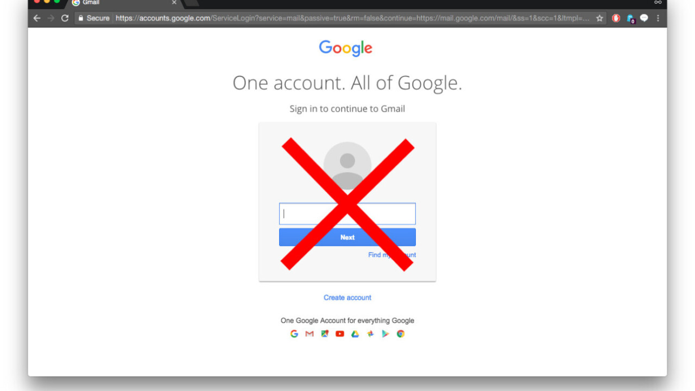695x391 pixels.
Task: Bookmark this page with the star icon
Action: [599, 18]
